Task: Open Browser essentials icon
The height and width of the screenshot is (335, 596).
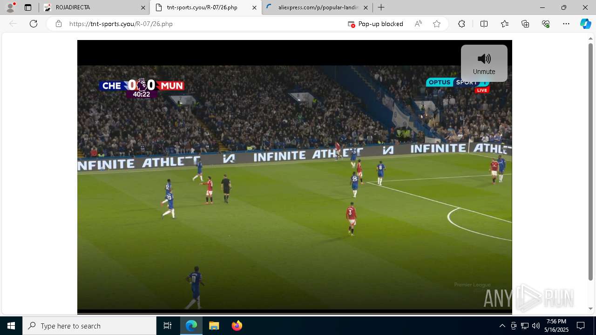Action: tap(546, 24)
